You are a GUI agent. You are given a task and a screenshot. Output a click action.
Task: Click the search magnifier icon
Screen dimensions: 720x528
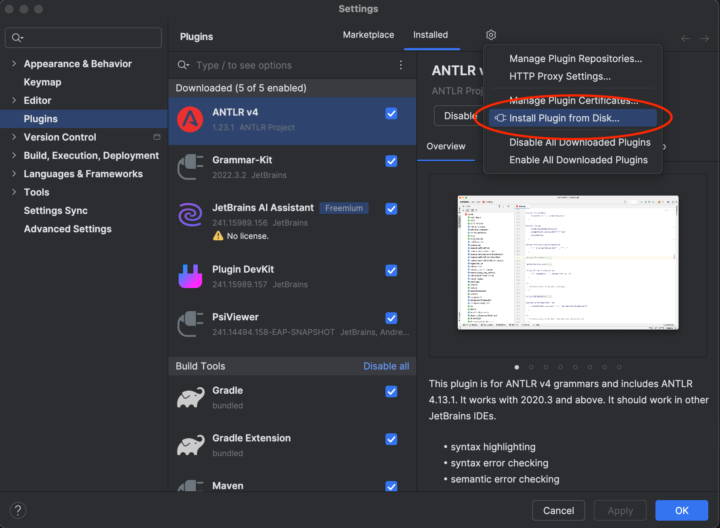click(17, 37)
